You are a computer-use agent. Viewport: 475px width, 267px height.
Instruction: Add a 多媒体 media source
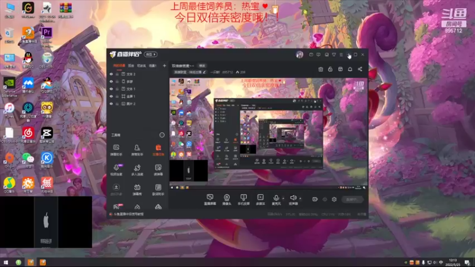click(x=260, y=199)
